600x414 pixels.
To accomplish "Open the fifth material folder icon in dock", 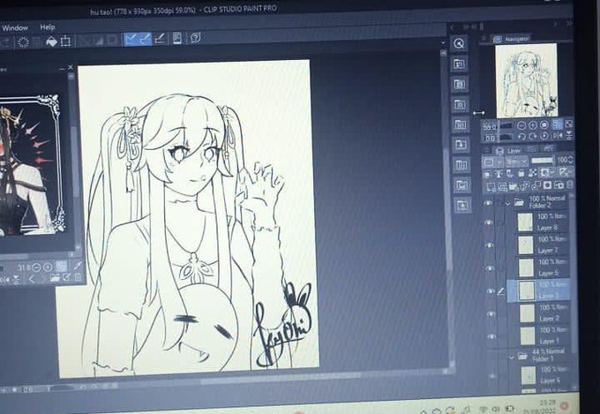I will point(460,124).
